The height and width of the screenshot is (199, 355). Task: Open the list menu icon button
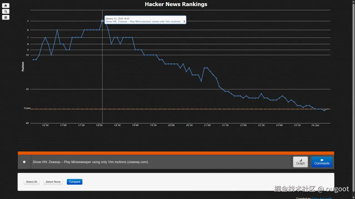click(6, 17)
